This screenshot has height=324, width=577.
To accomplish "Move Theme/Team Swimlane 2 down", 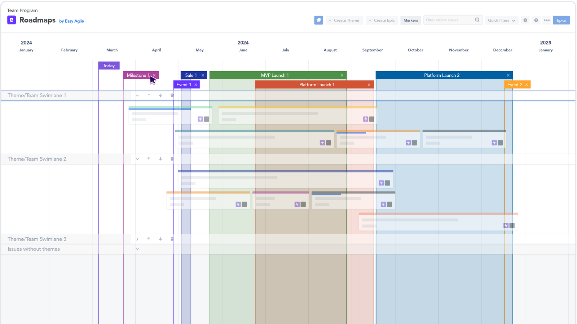I will point(160,159).
